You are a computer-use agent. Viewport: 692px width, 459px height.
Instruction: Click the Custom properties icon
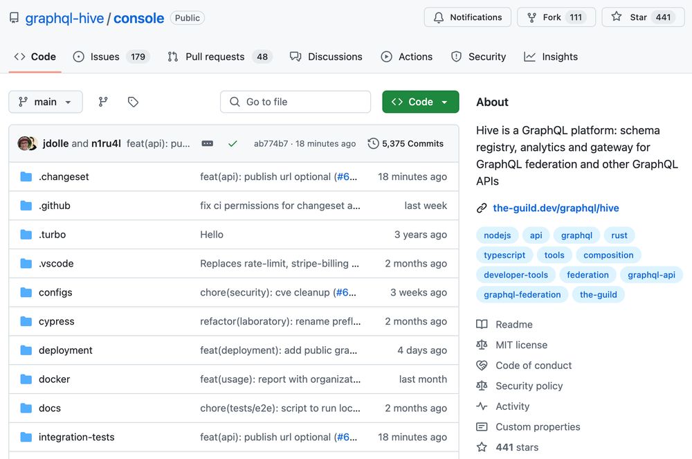(x=482, y=426)
